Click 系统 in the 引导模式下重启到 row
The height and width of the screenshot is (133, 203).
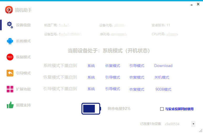pos(91,89)
